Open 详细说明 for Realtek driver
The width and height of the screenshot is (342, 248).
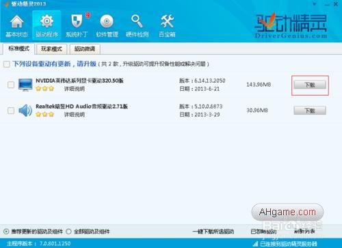click(x=75, y=115)
